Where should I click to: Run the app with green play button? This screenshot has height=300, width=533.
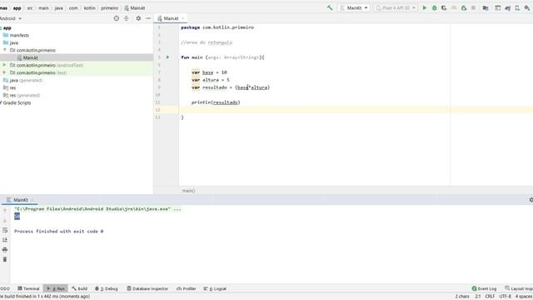tap(424, 7)
